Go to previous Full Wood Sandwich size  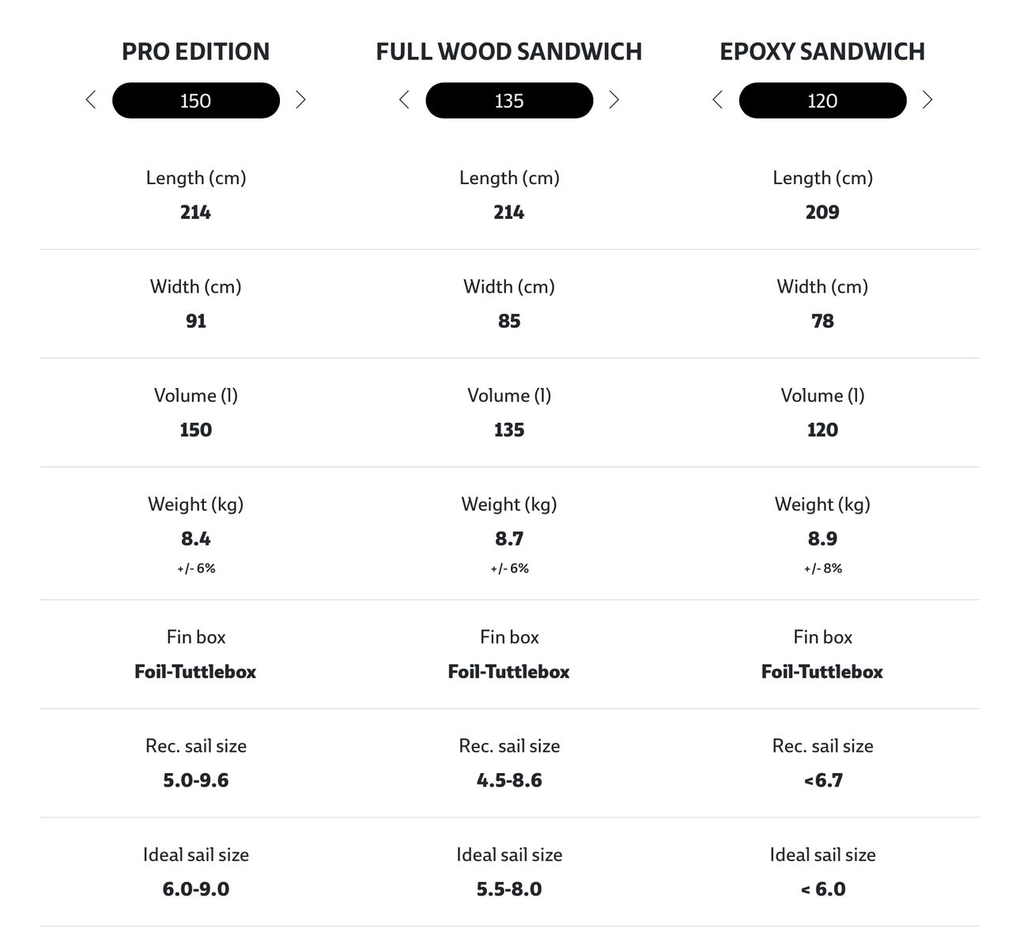tap(404, 100)
